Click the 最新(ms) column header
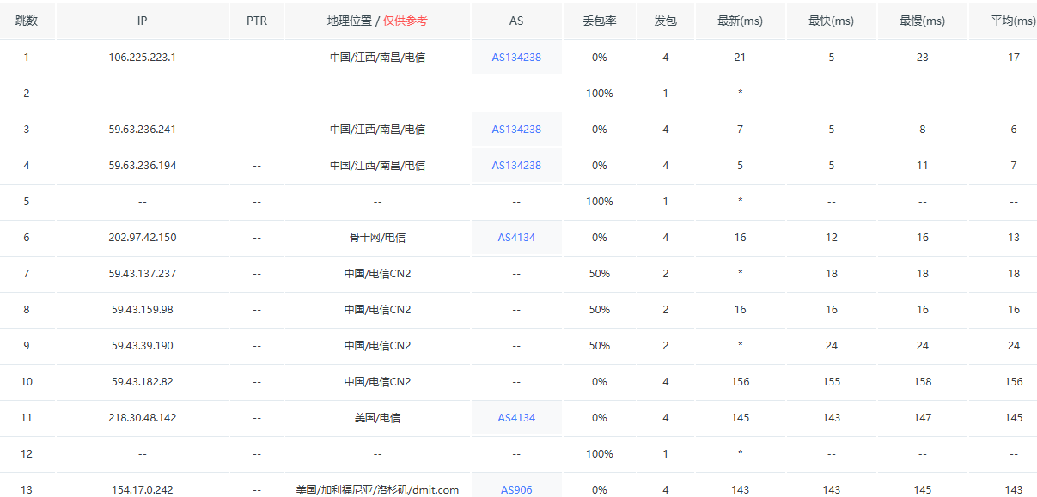Viewport: 1037px width, 497px height. point(741,21)
